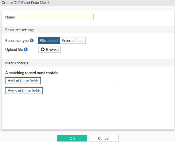Image resolution: width=175 pixels, height=142 pixels.
Task: Switch resource type to External feed
Action: (72, 40)
